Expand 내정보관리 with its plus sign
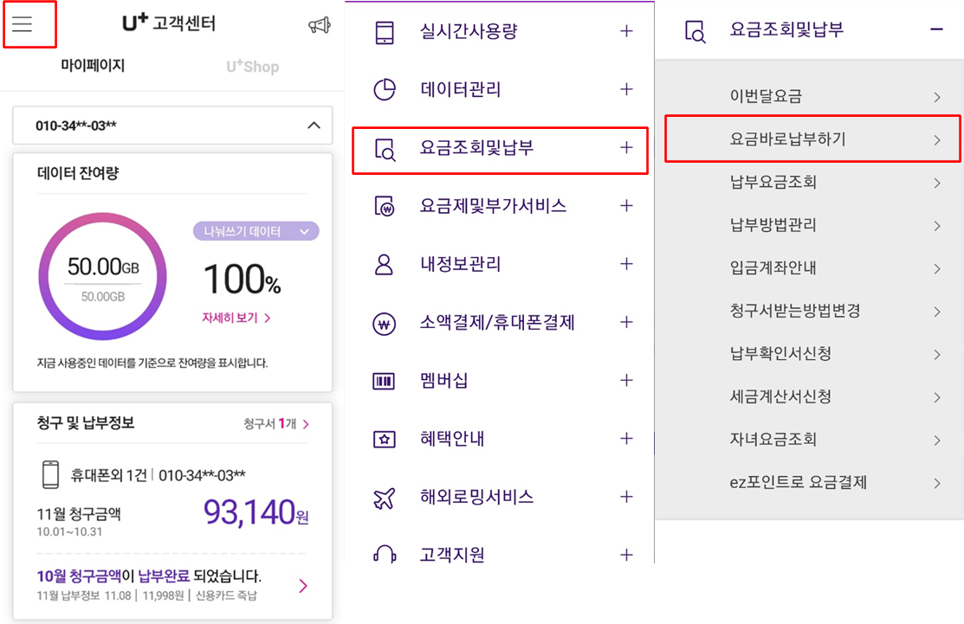 coord(626,263)
